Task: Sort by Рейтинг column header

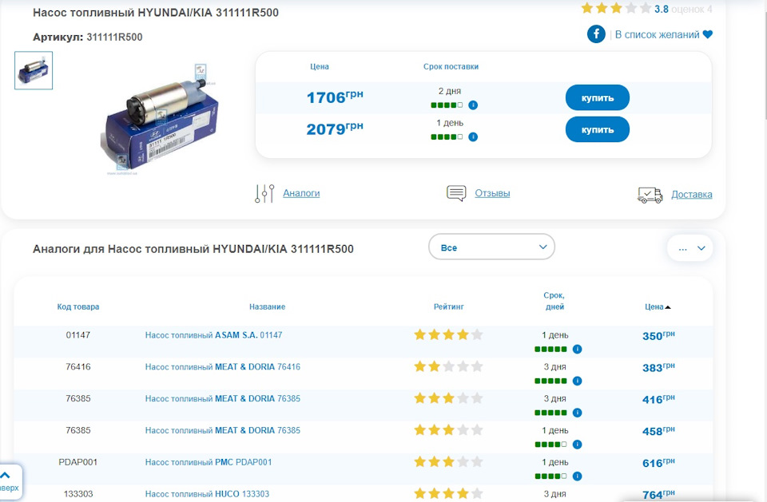Action: coord(448,307)
